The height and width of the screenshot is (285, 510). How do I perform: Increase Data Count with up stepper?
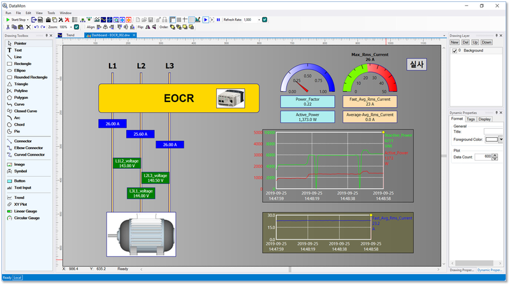(495, 156)
